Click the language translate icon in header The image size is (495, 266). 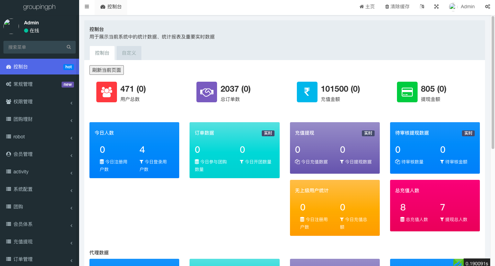(x=422, y=7)
